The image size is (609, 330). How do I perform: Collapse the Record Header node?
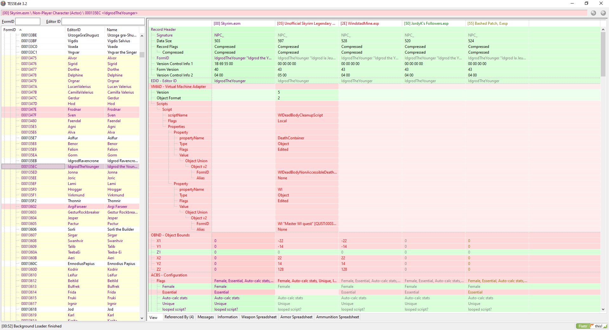coord(163,30)
